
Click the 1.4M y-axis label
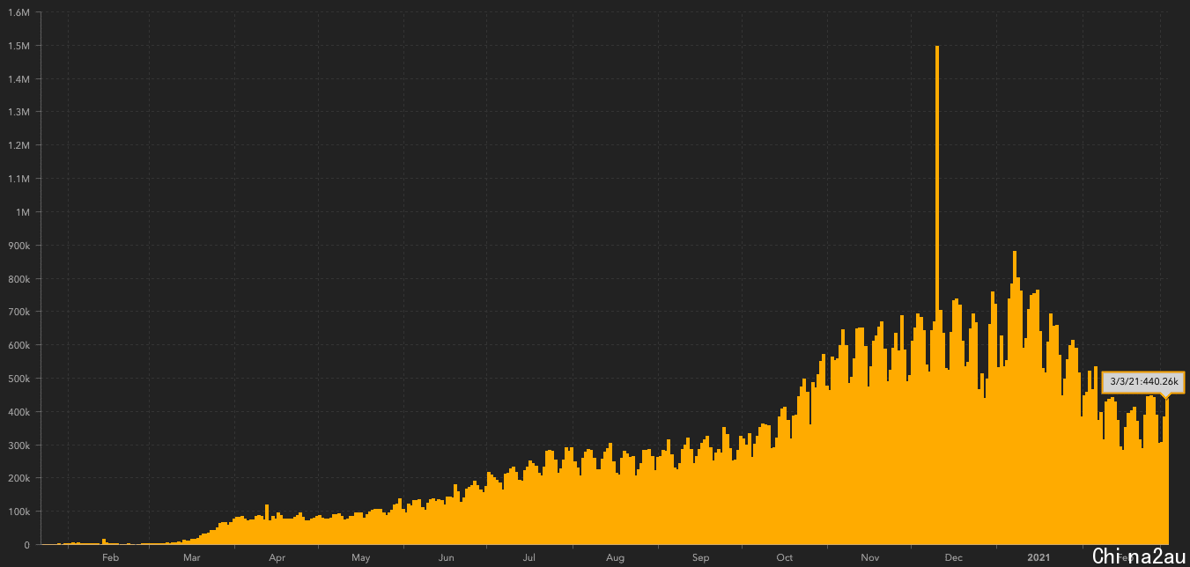(19, 79)
